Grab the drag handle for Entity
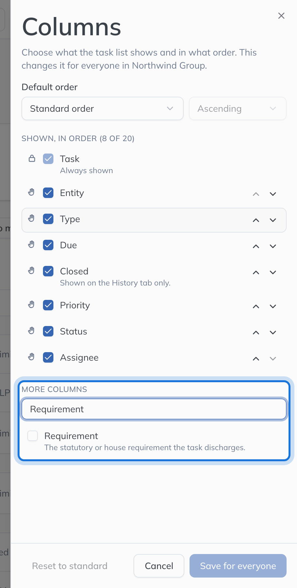 pos(31,192)
